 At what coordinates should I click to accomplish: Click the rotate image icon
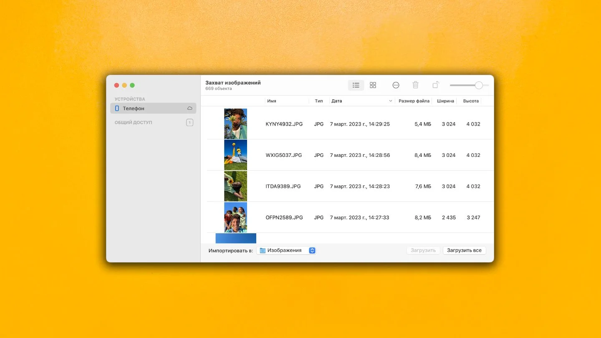pos(435,85)
